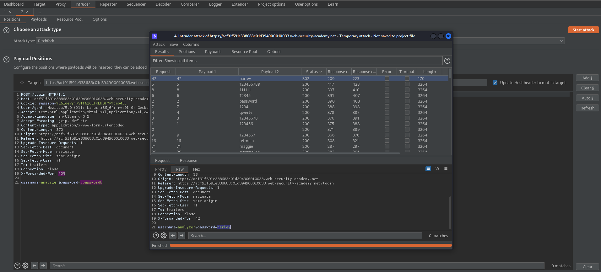
Task: Close the Intruder attack window
Action: coord(448,36)
